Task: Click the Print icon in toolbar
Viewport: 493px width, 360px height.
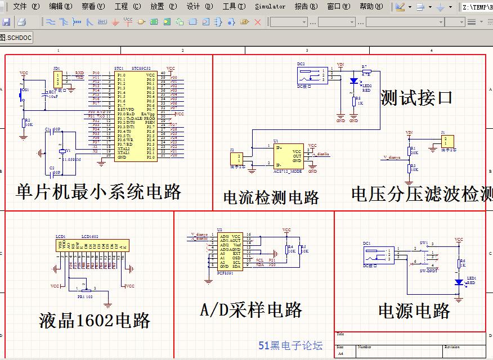Action: (x=21, y=22)
